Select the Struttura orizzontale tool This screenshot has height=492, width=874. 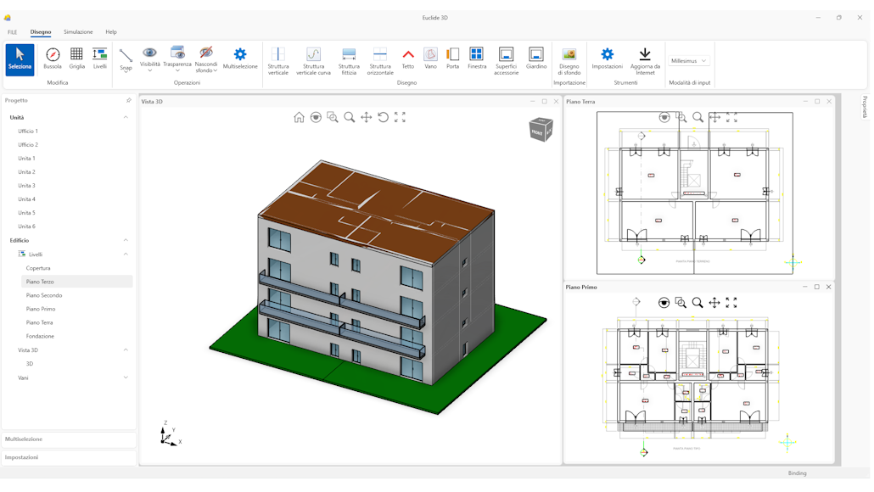[x=380, y=61]
